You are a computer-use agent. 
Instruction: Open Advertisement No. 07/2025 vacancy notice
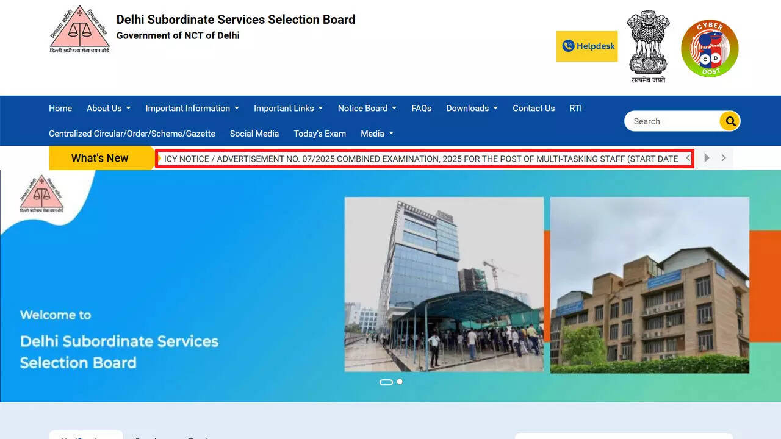coord(421,159)
